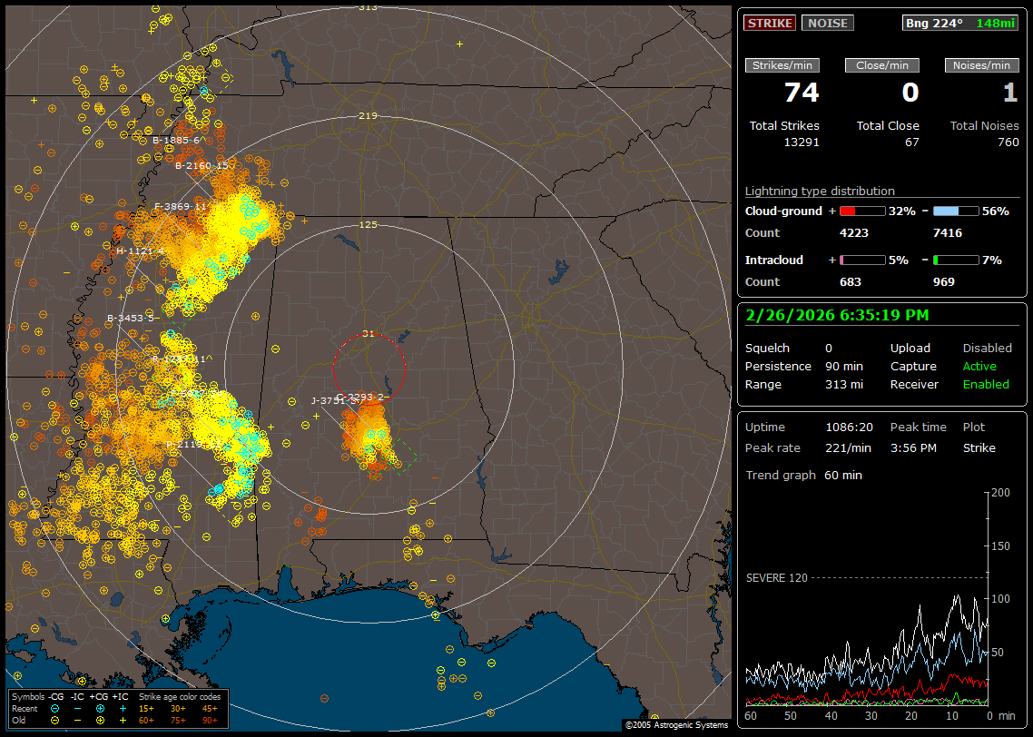Click the negative cloud-ground blue percentage bar
The image size is (1033, 737).
pos(956,211)
